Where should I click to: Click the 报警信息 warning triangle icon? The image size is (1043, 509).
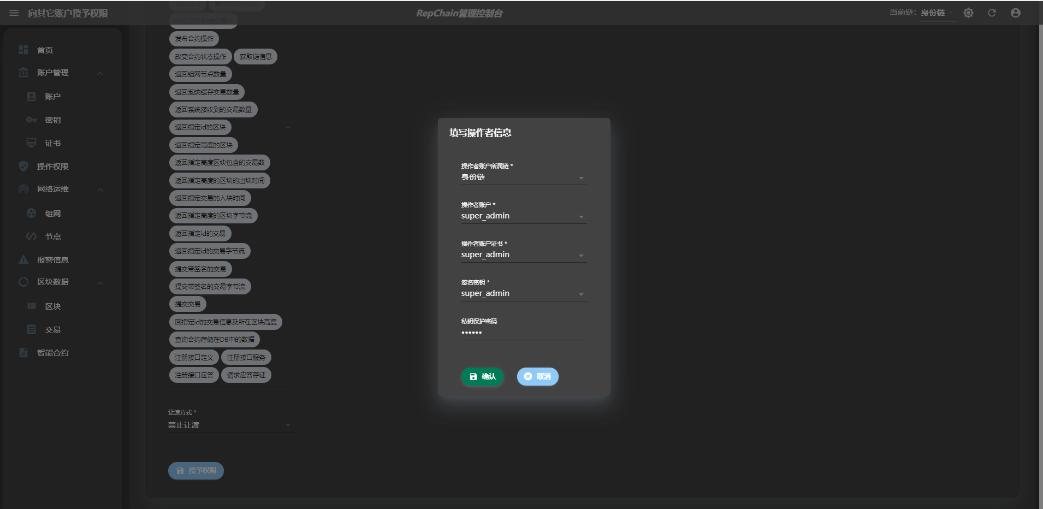click(x=23, y=259)
